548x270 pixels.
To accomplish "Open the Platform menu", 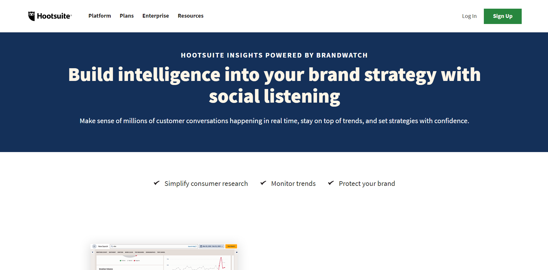I will [x=100, y=16].
